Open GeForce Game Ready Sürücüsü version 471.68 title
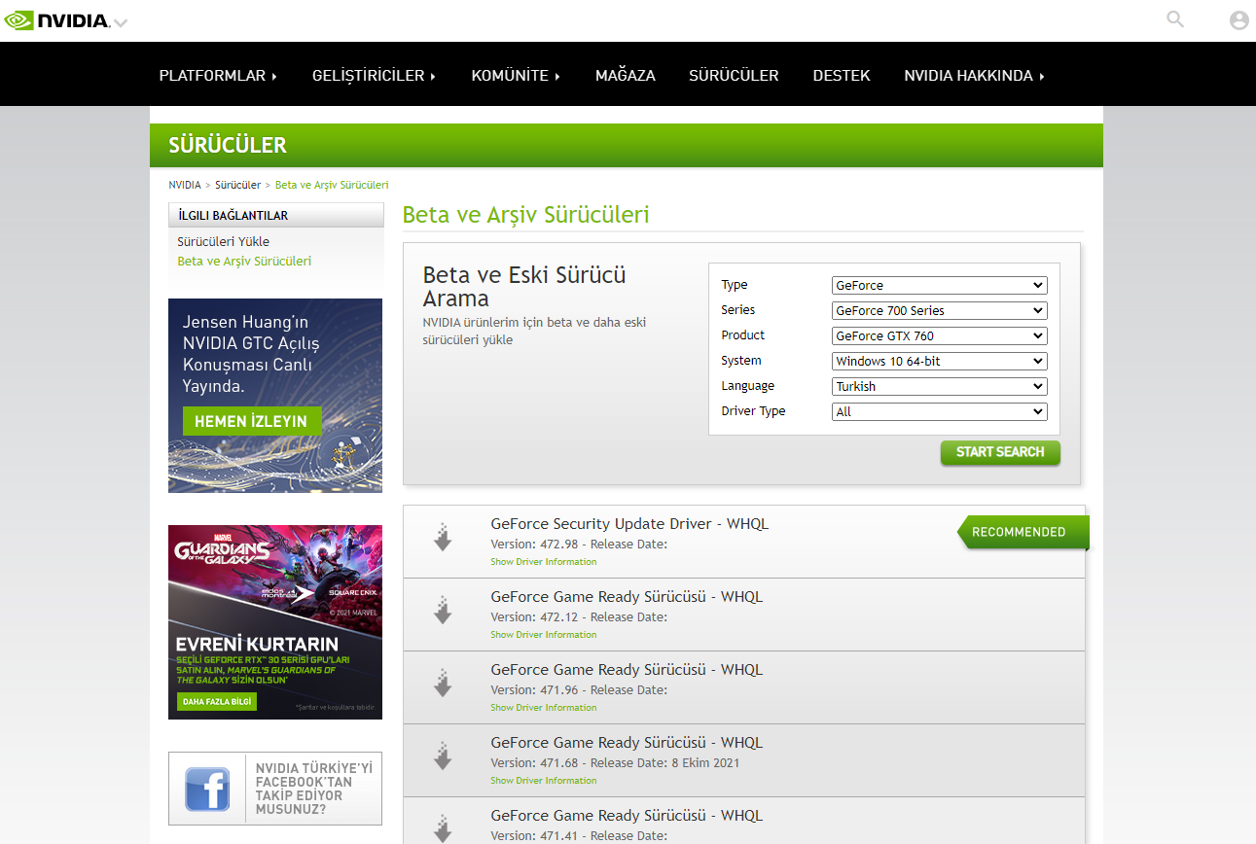This screenshot has height=844, width=1256. pos(627,743)
